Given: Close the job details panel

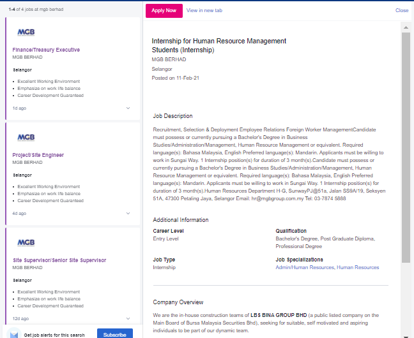Looking at the screenshot, I should (402, 10).
